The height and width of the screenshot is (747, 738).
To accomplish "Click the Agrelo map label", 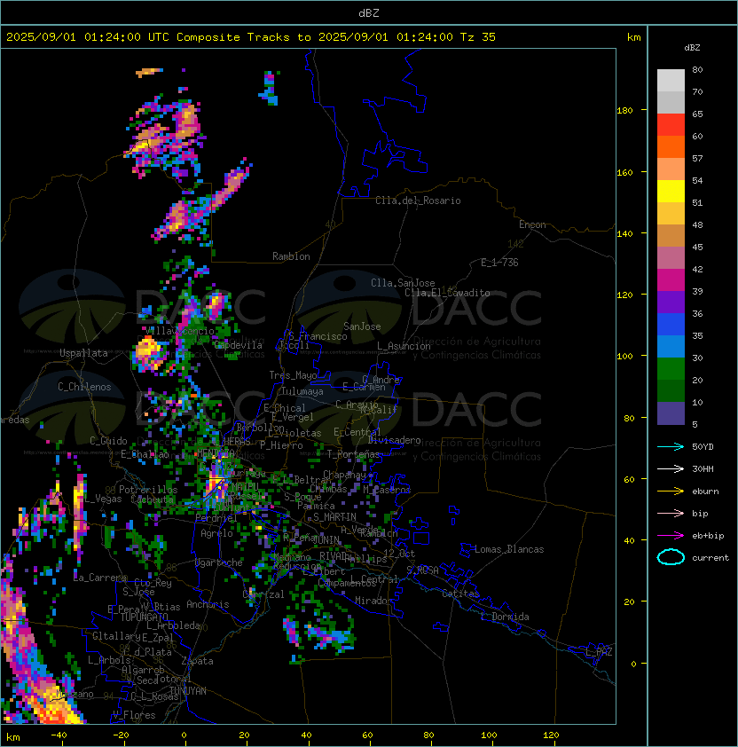I will click(x=216, y=533).
